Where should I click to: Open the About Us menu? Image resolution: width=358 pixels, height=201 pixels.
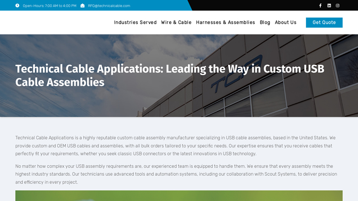click(286, 22)
